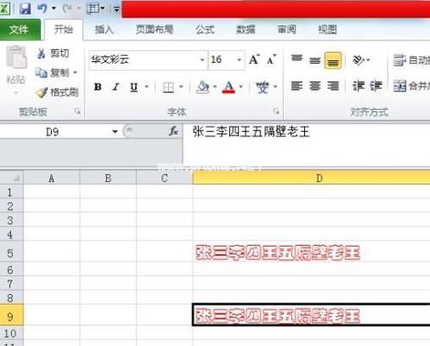The height and width of the screenshot is (346, 430).
Task: Apply the red font color swatch A
Action: 228,87
